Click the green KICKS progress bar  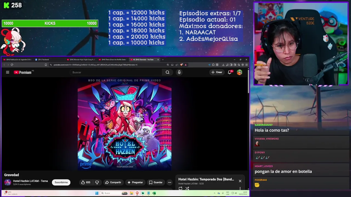click(x=50, y=24)
